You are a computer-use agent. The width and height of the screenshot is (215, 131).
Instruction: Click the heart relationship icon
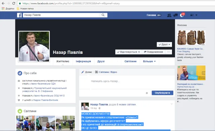(x=19, y=100)
